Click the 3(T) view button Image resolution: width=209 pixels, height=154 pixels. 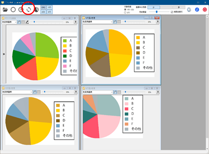[50, 12]
